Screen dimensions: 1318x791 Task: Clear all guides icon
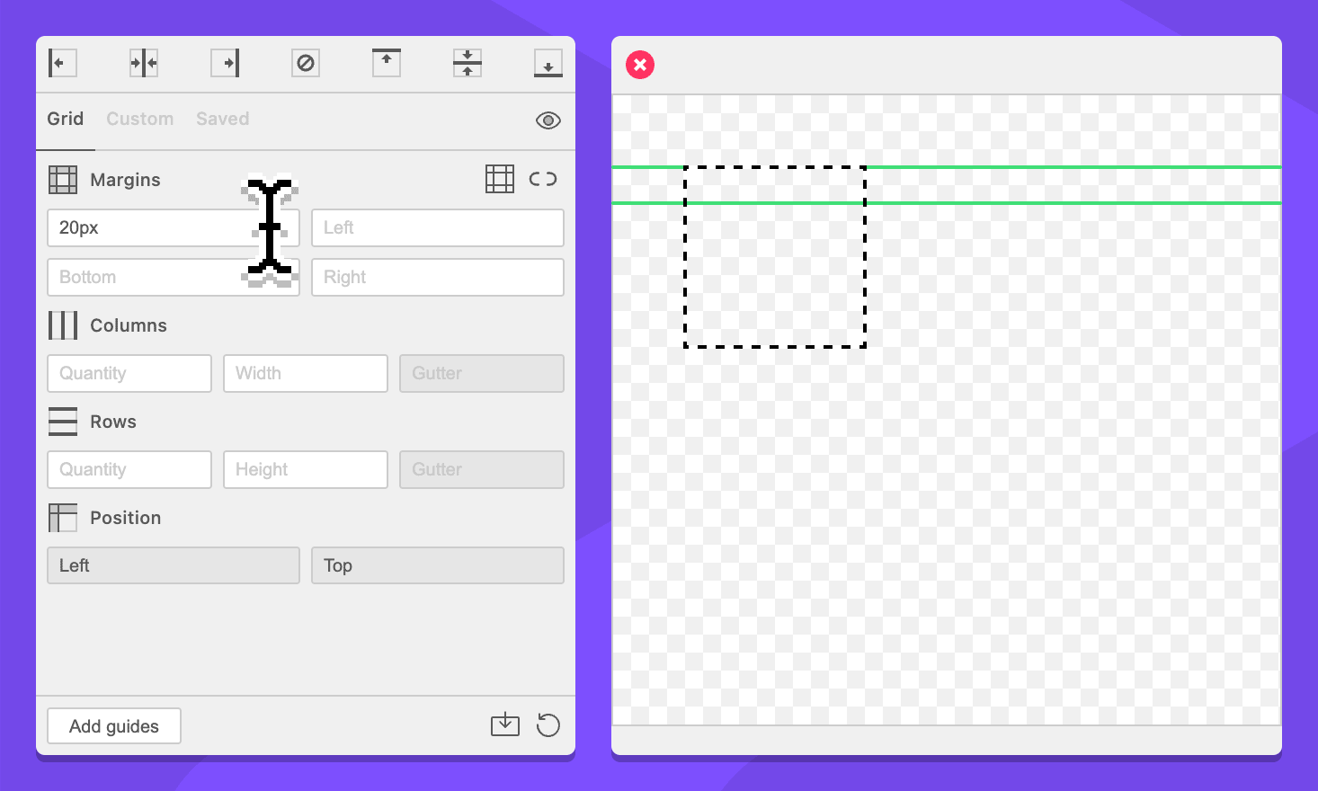point(306,63)
